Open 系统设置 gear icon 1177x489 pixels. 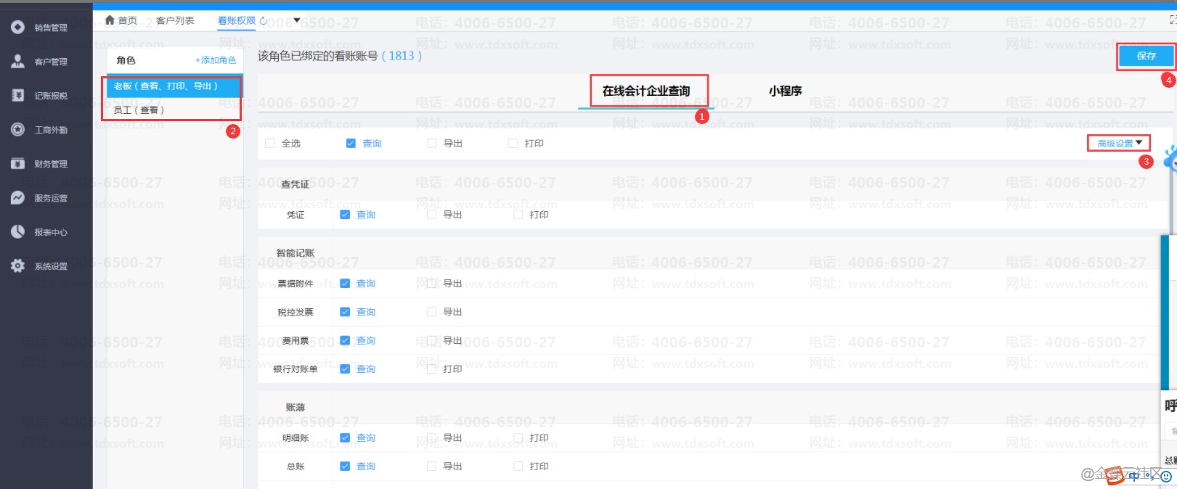(17, 266)
